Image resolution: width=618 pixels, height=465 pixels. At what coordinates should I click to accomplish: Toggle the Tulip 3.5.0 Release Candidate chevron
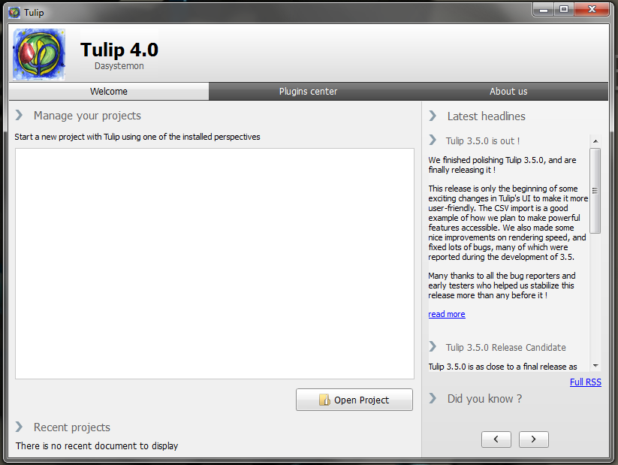[433, 346]
